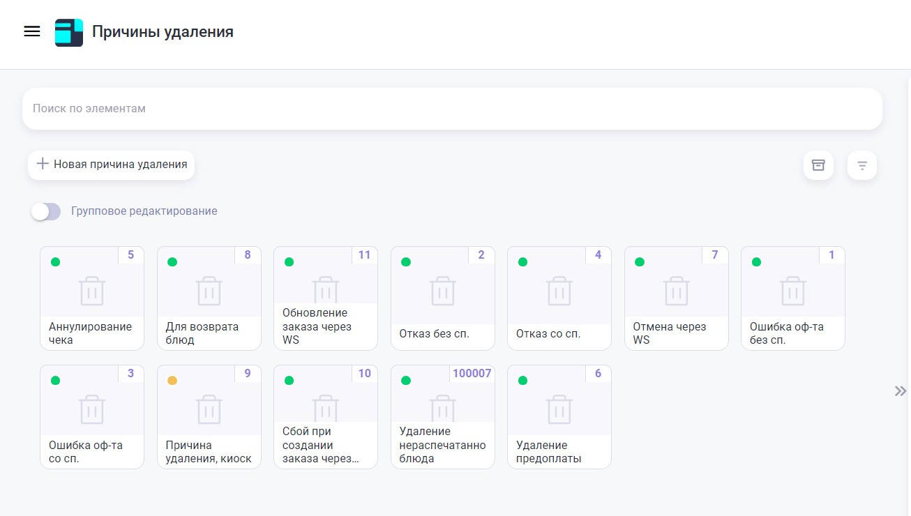911x516 pixels.
Task: Select the Отказ со сп. card label
Action: coord(548,334)
